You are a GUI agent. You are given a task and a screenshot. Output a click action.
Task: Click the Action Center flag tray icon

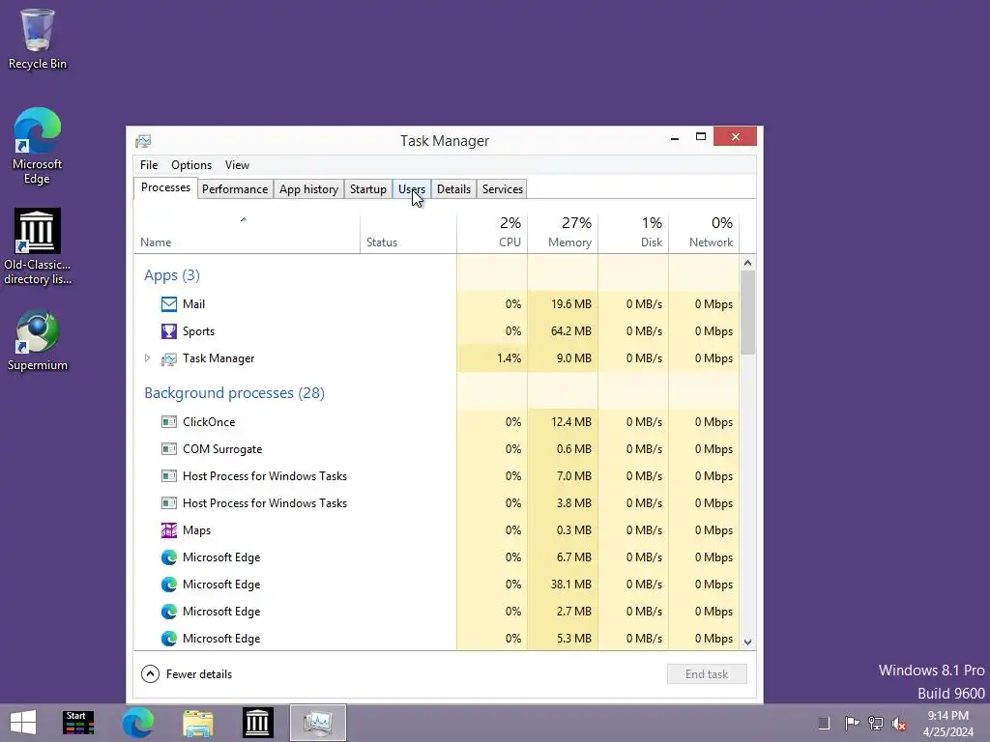coord(852,723)
